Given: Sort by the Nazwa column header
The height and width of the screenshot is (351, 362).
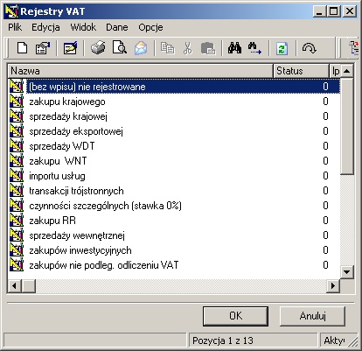Looking at the screenshot, I should [x=141, y=71].
